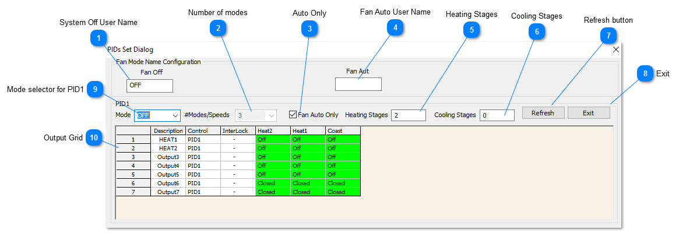679x233 pixels.
Task: Click the HEAT2 description cell
Action: [168, 148]
